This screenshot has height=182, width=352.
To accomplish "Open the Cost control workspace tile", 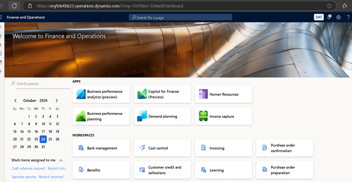I will pyautogui.click(x=162, y=148).
